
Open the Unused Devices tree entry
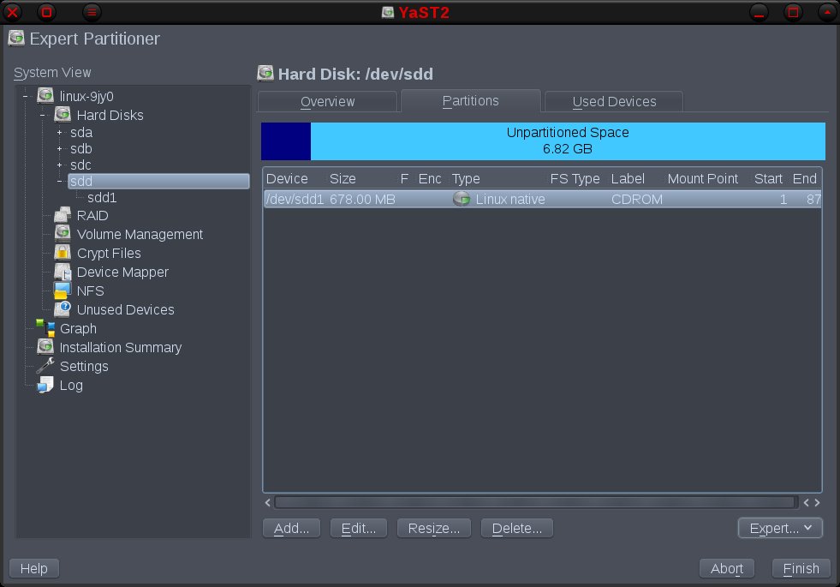(x=125, y=310)
